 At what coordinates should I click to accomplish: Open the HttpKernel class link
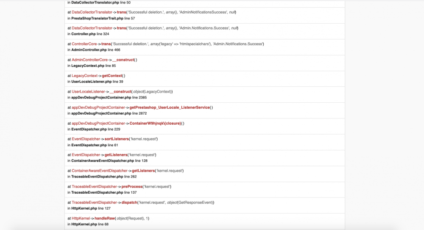tap(81, 219)
